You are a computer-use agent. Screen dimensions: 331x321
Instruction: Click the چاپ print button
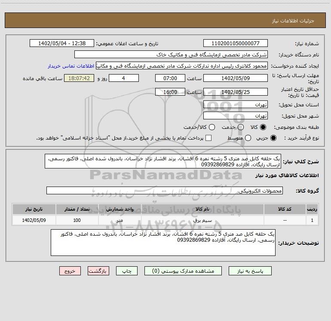point(127,271)
